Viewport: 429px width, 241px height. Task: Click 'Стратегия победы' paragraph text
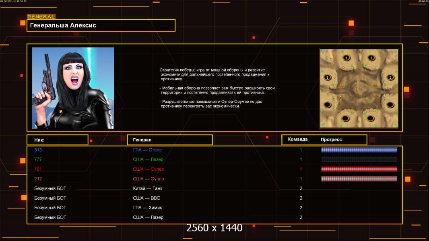214,74
